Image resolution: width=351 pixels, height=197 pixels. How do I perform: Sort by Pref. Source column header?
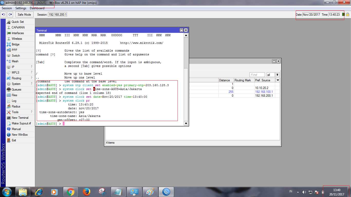point(265,80)
